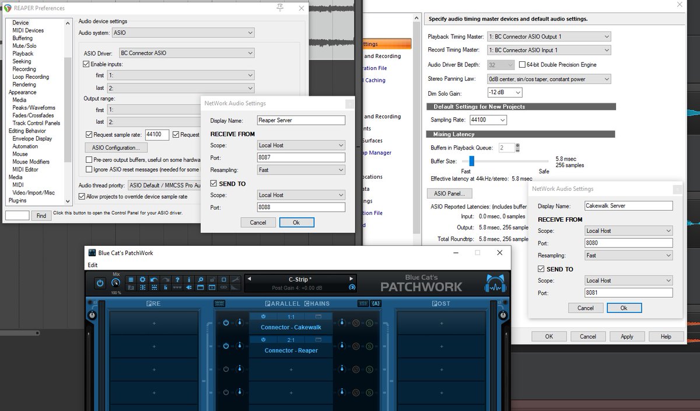The image size is (700, 411).
Task: Toggle power for the first parallel chain
Action: (226, 322)
